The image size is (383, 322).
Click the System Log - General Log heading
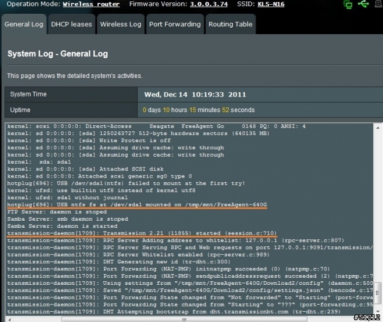[57, 54]
